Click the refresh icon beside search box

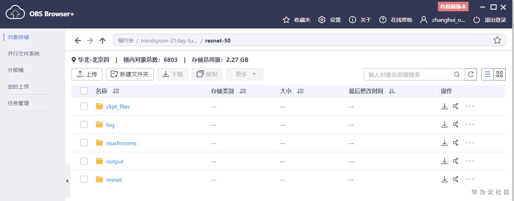click(471, 74)
